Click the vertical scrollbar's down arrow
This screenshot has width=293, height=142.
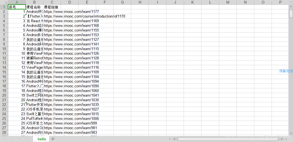coord(291,133)
